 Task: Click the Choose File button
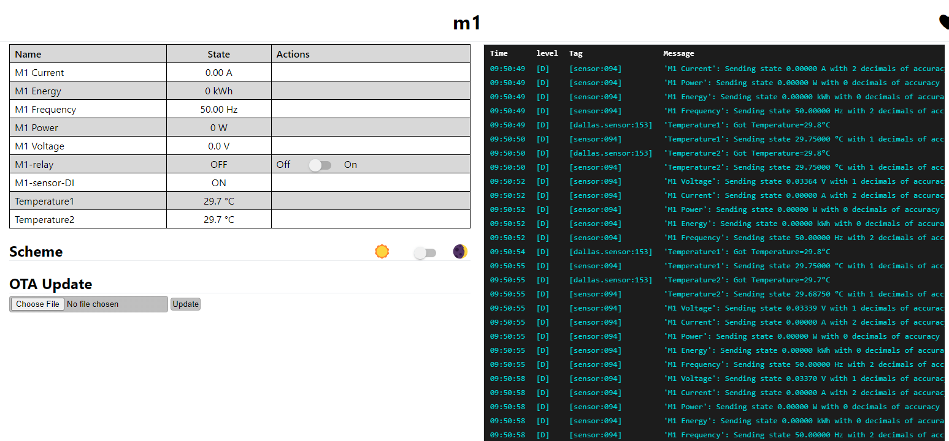point(37,304)
